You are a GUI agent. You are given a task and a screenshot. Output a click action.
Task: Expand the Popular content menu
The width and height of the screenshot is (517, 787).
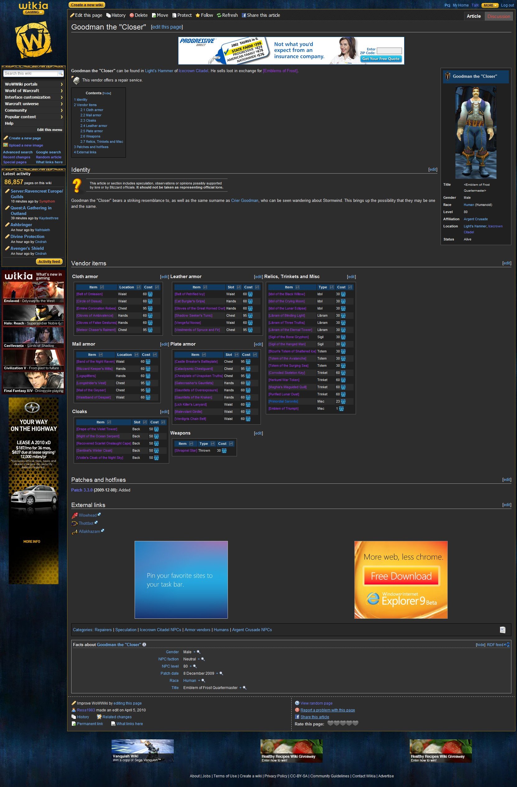(x=33, y=117)
